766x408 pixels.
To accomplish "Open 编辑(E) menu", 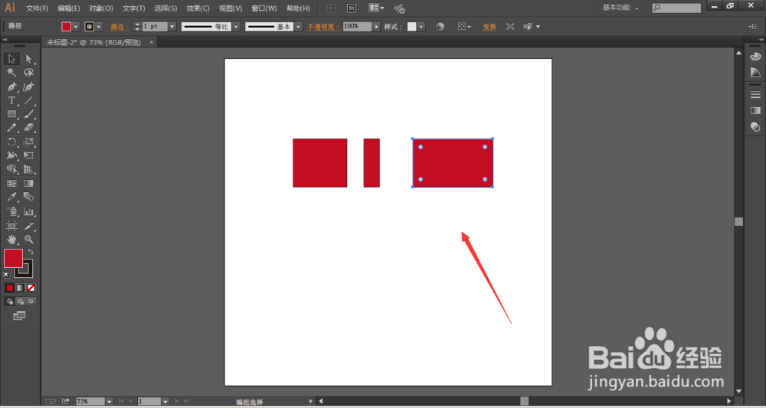I will [x=68, y=8].
